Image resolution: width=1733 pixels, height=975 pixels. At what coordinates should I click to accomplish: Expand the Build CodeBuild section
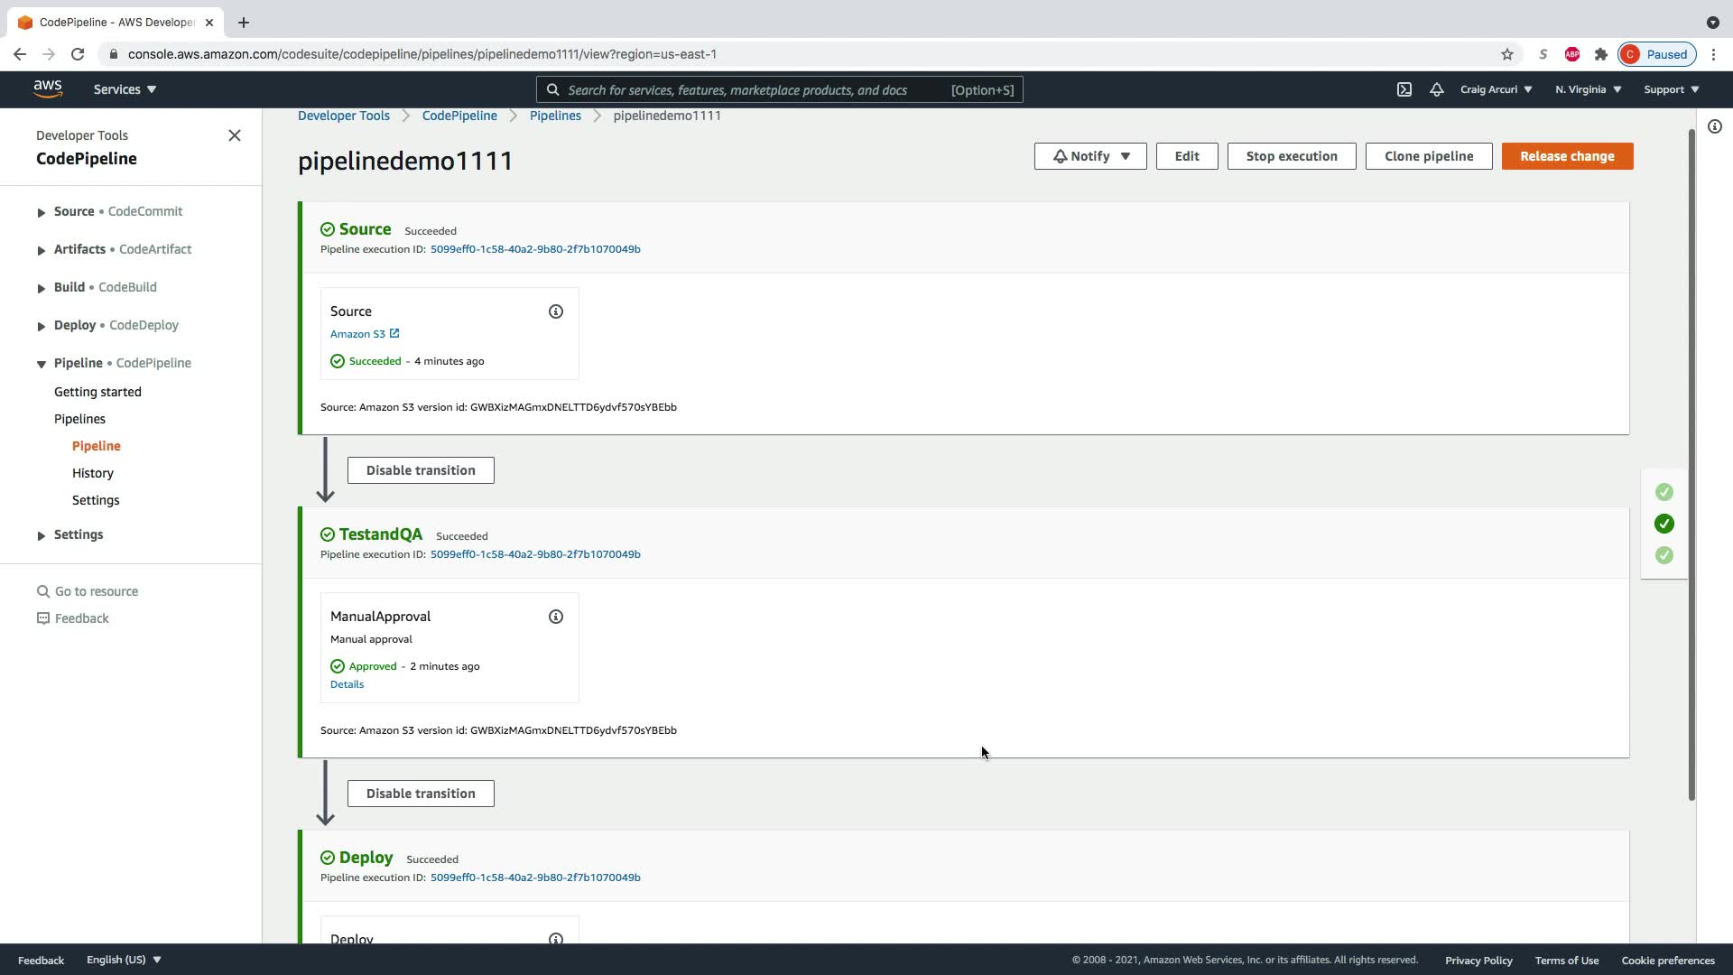(x=42, y=288)
